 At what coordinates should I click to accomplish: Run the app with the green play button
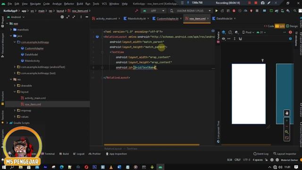[x=217, y=11]
